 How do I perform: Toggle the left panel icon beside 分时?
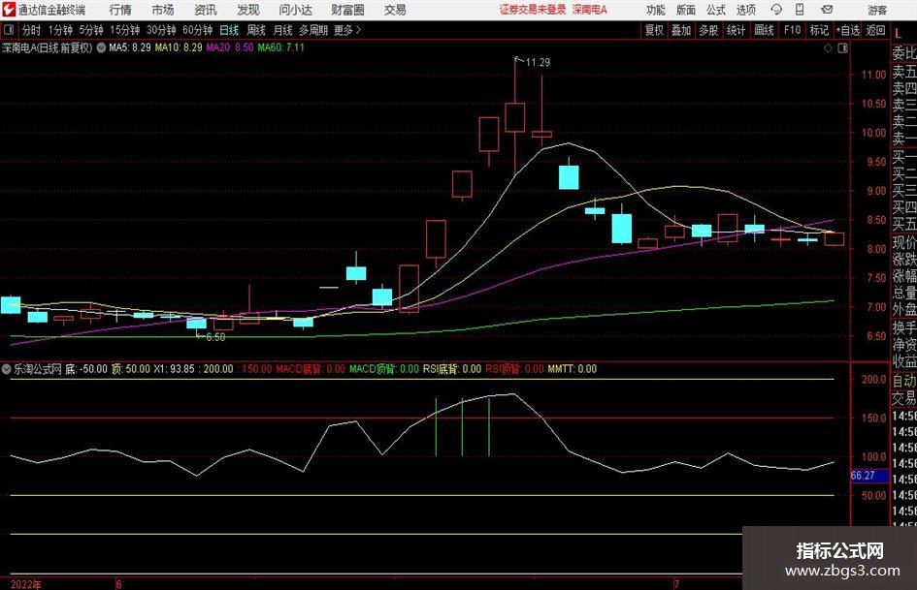coord(8,30)
